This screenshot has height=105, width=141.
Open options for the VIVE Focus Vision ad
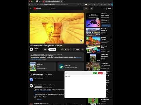[111, 14]
